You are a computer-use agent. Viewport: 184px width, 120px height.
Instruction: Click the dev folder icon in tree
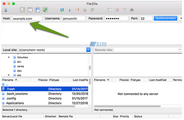pos(15,71)
